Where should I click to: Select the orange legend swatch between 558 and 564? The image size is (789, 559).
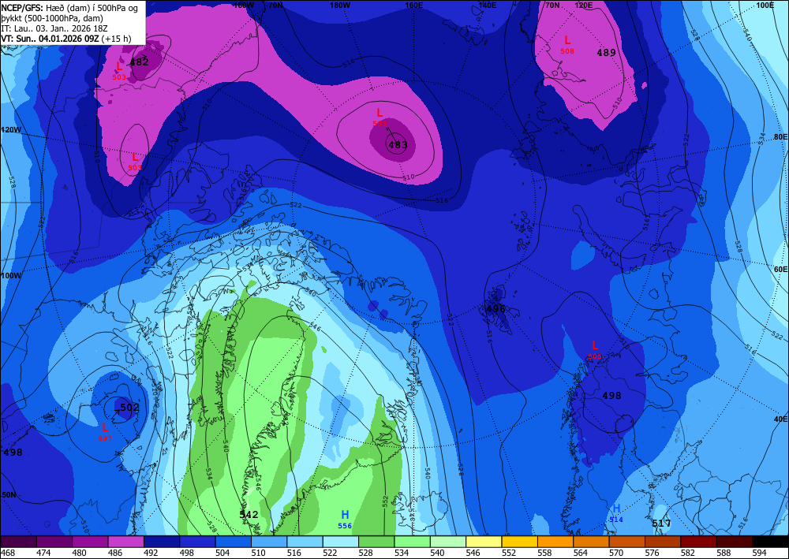pos(555,542)
